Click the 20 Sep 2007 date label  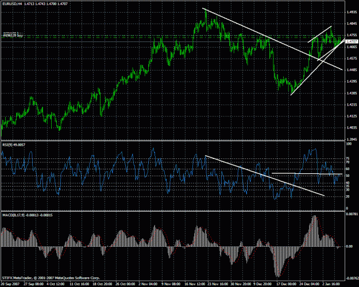coord(10,284)
